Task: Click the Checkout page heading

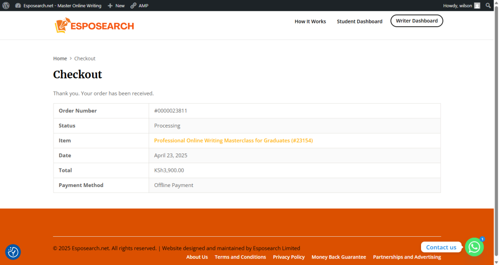Action: coord(77,75)
